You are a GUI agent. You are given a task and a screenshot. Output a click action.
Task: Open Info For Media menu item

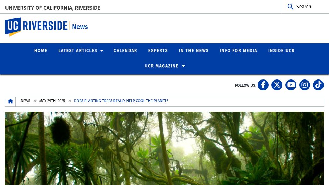239,51
